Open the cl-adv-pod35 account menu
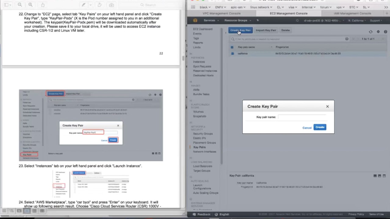The height and width of the screenshot is (219, 390). (x=324, y=20)
